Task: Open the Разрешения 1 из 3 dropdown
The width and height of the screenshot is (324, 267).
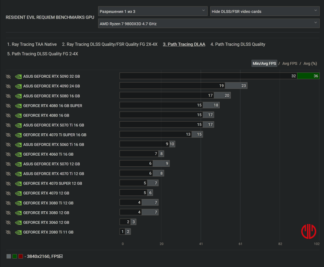Action: click(x=153, y=11)
